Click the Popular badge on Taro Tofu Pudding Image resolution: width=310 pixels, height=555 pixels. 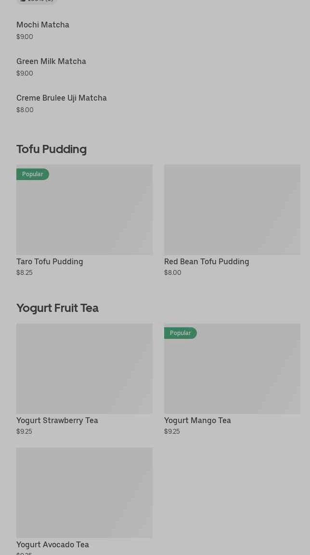pyautogui.click(x=32, y=174)
